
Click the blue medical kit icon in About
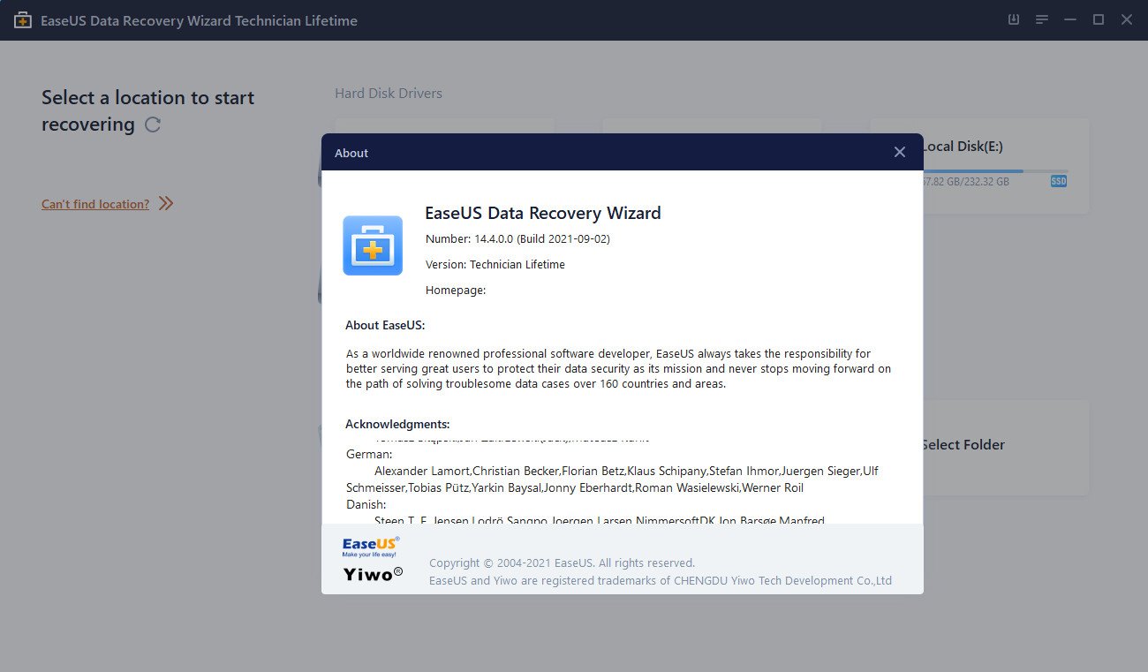373,245
